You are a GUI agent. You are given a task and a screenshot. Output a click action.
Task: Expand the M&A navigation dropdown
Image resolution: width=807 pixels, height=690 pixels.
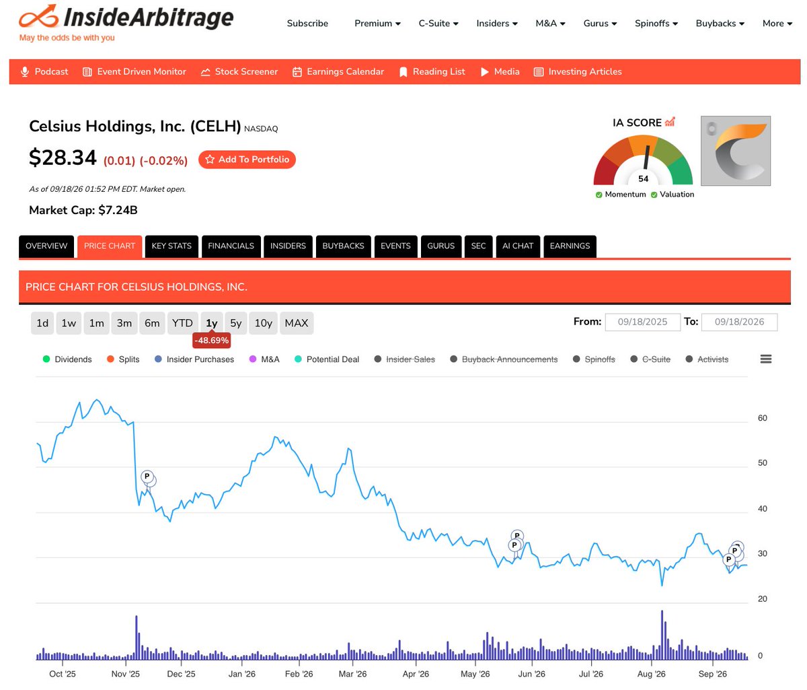[550, 24]
